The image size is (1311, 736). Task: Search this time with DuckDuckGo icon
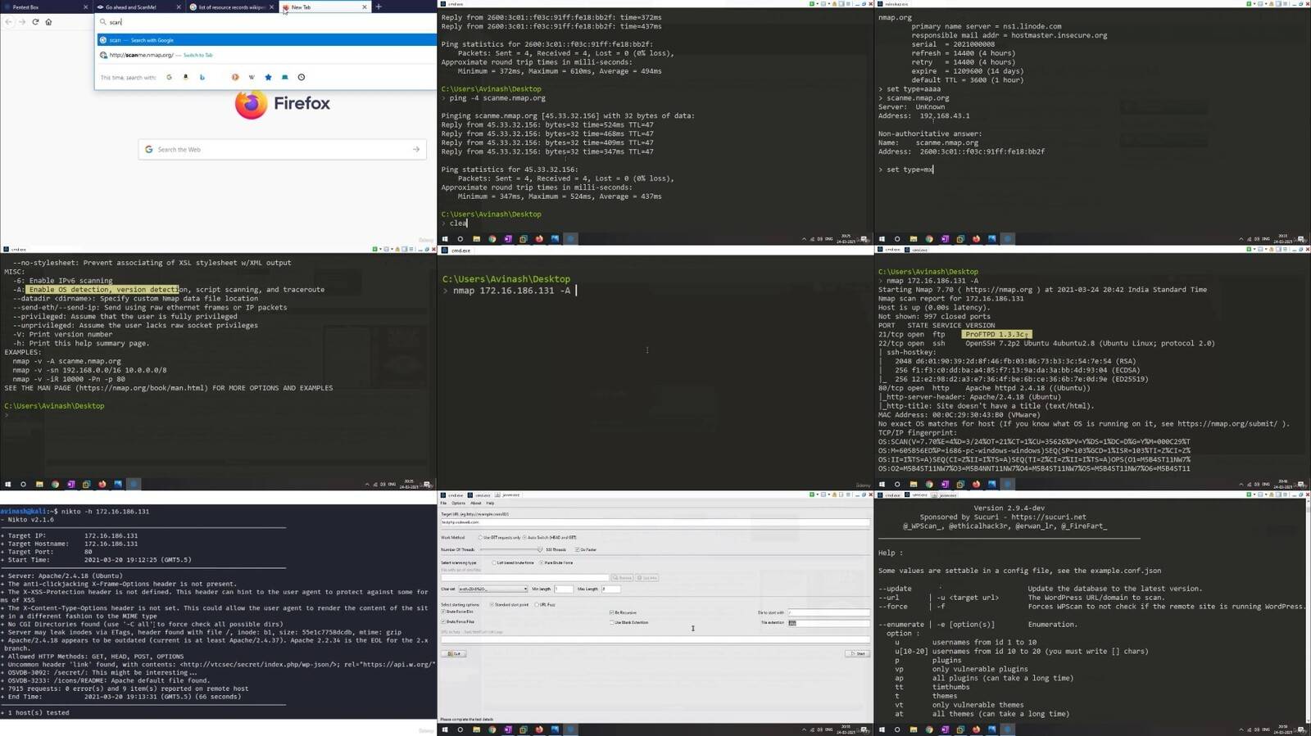235,77
